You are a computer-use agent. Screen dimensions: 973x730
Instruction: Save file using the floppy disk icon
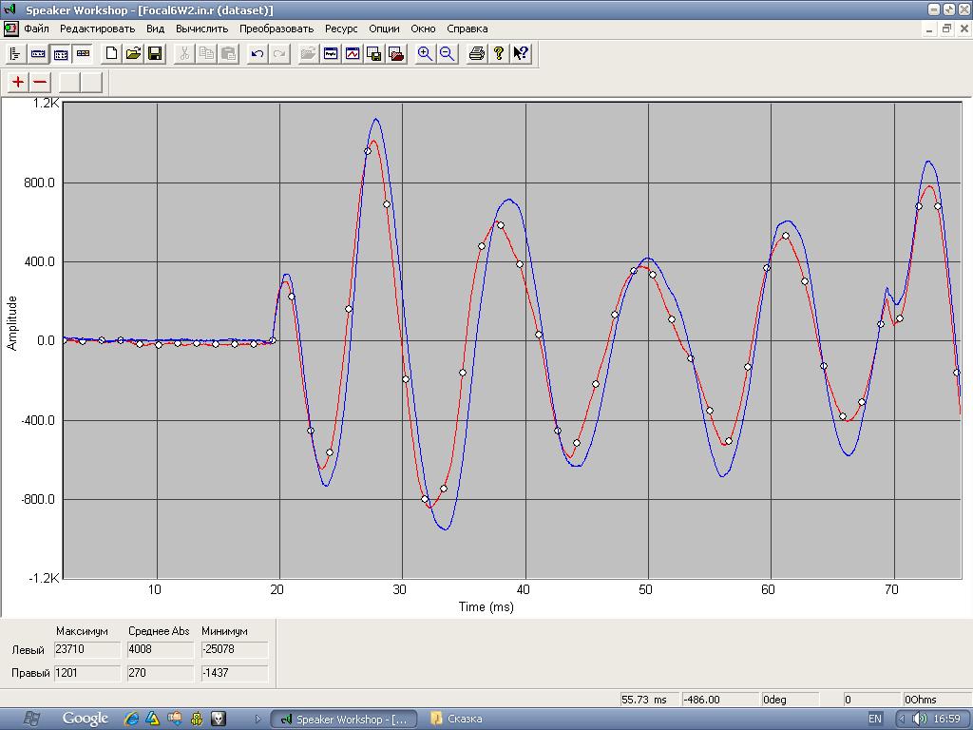pos(155,54)
